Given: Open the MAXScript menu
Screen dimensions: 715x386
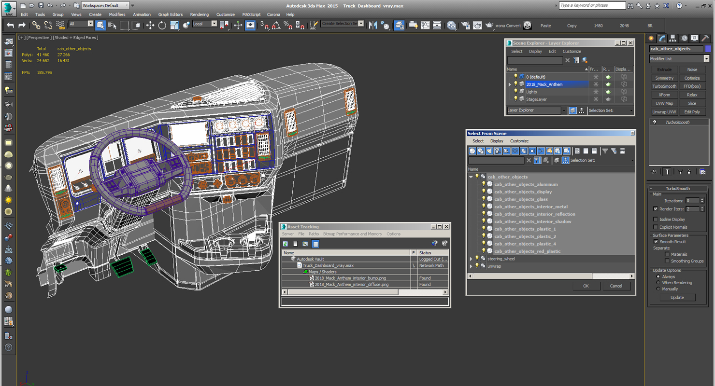Looking at the screenshot, I should coord(251,14).
